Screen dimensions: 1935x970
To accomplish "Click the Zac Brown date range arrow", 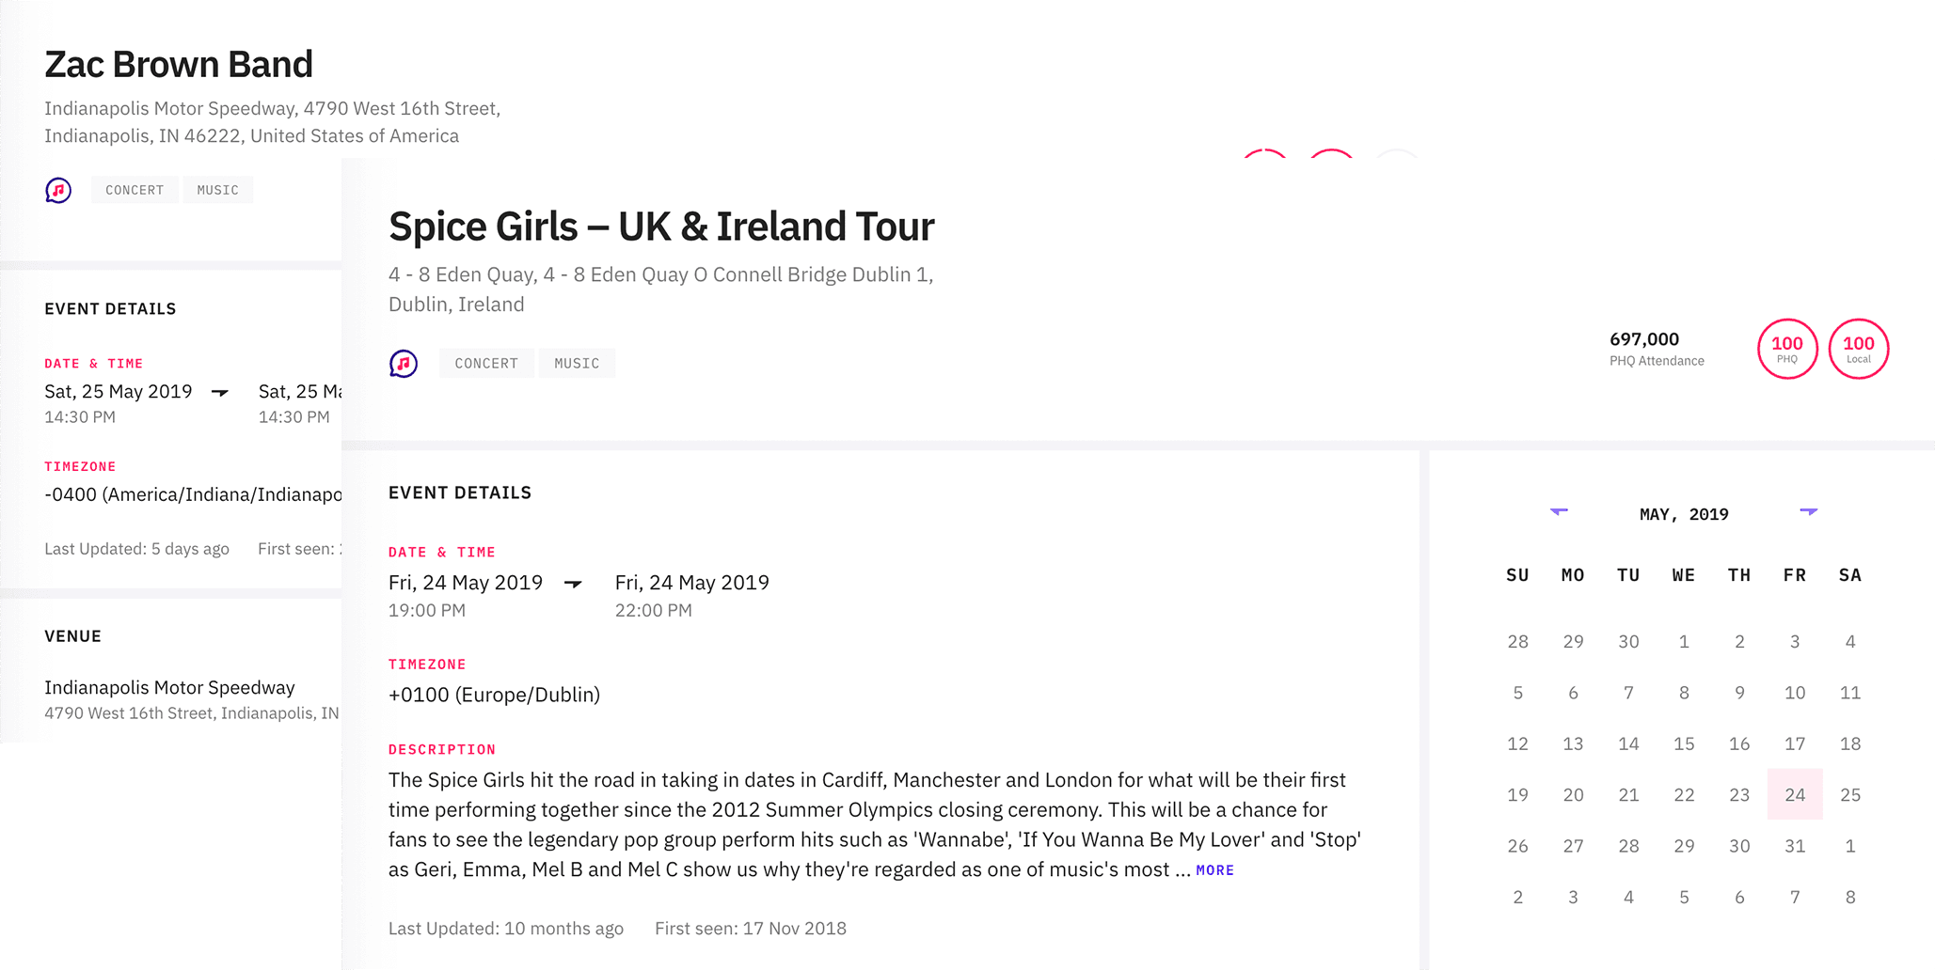I will point(220,392).
